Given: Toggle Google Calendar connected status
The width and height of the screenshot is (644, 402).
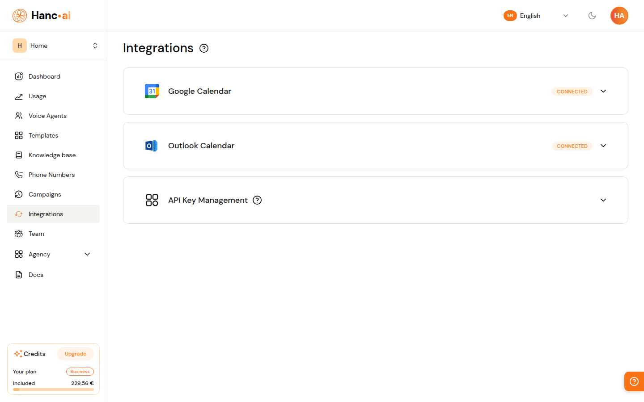Looking at the screenshot, I should point(572,91).
